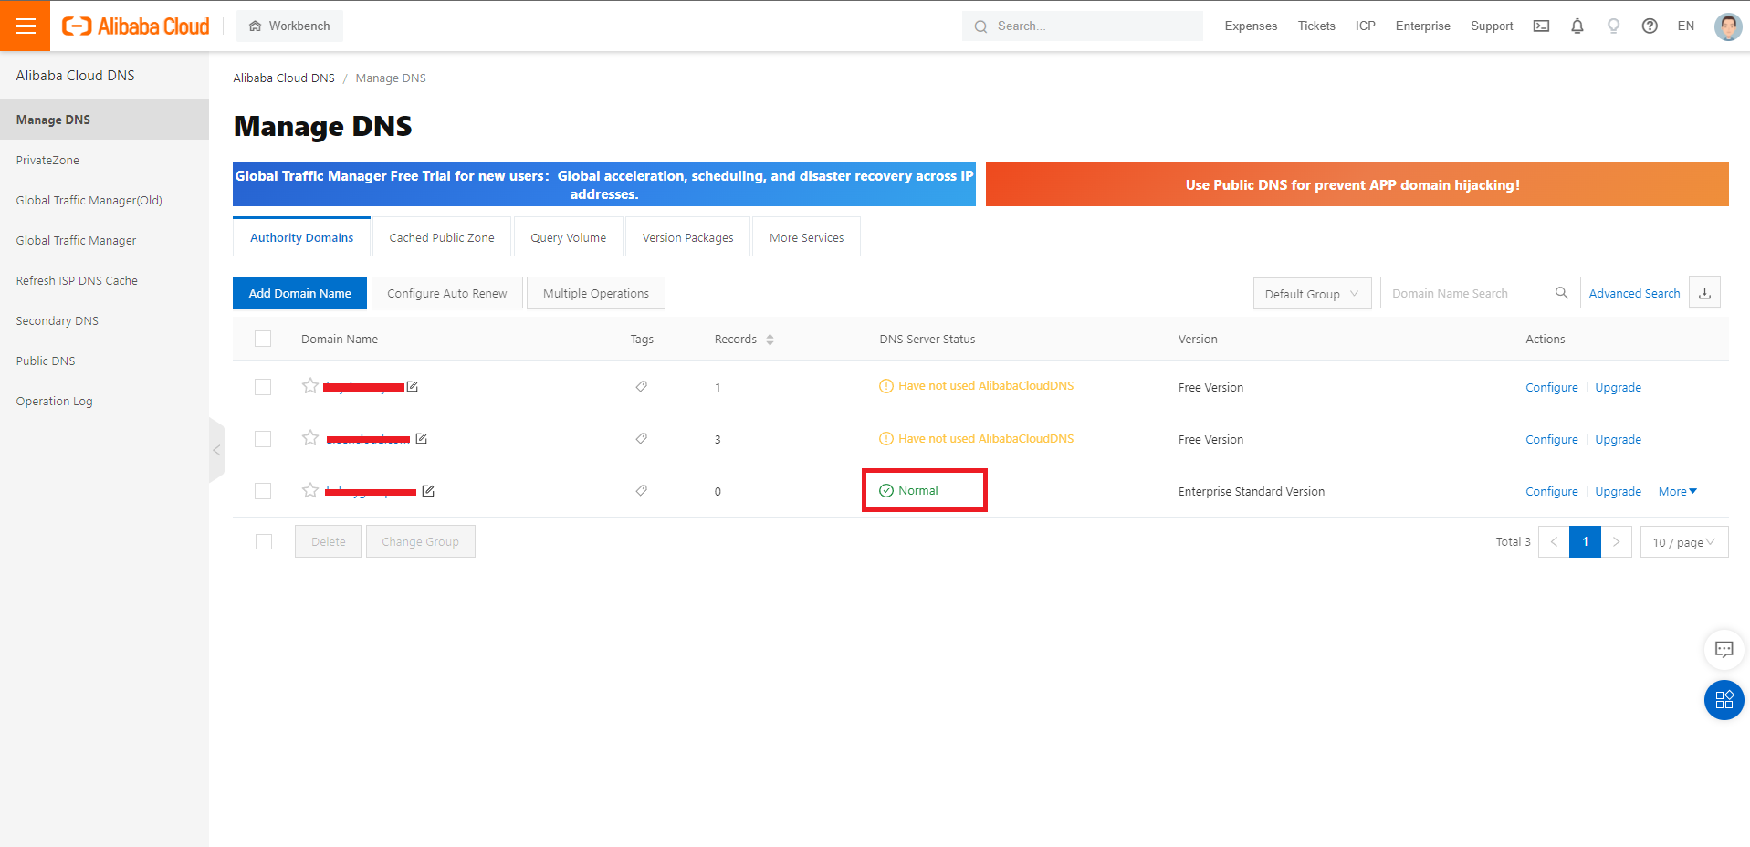Click Multiple Operations button
The width and height of the screenshot is (1750, 847).
click(x=595, y=293)
